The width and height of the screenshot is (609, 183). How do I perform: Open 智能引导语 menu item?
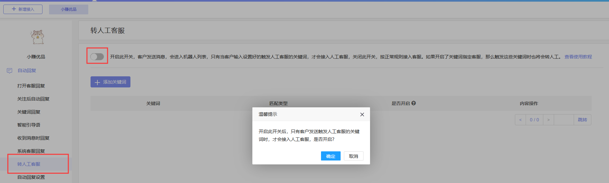29,125
